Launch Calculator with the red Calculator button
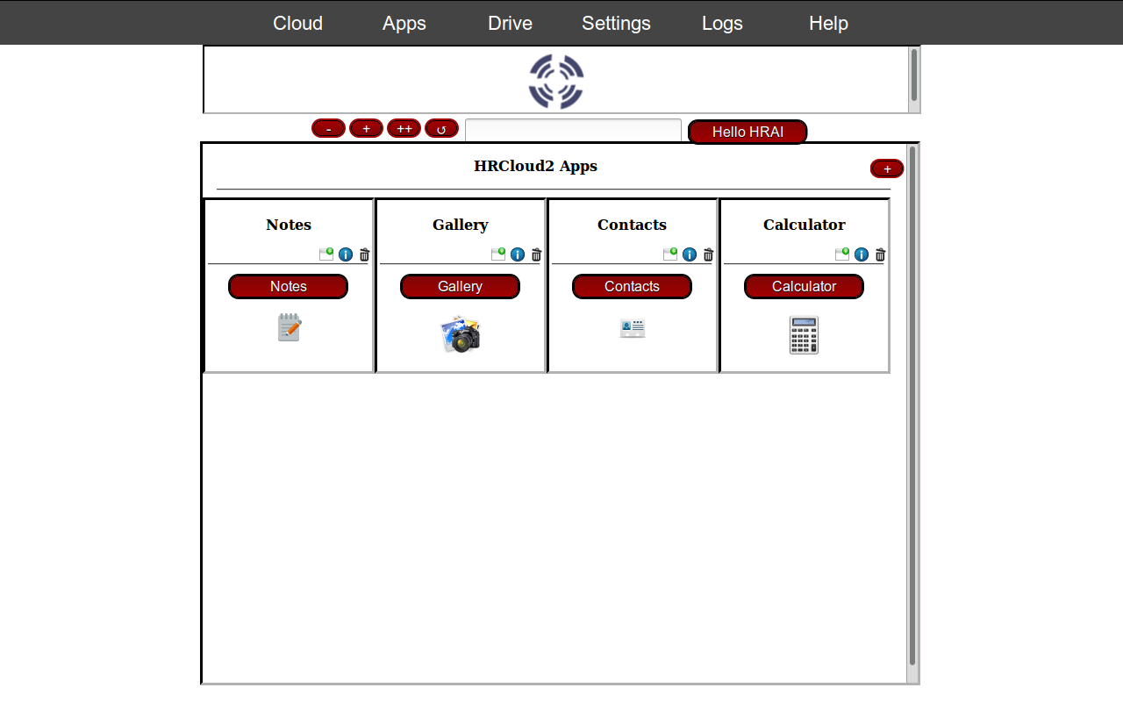The height and width of the screenshot is (702, 1123). [805, 287]
